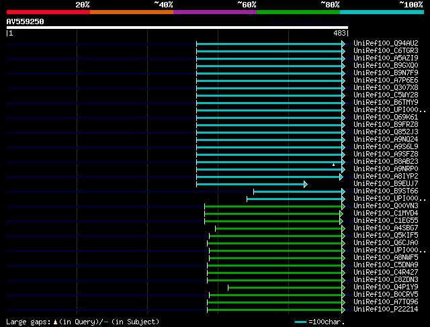Click the cyan 100char scale bar in the legend
Viewport: 430px width, 327px height.
point(300,322)
